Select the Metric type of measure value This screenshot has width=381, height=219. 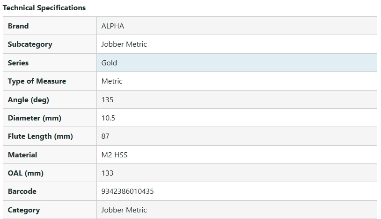(x=112, y=81)
